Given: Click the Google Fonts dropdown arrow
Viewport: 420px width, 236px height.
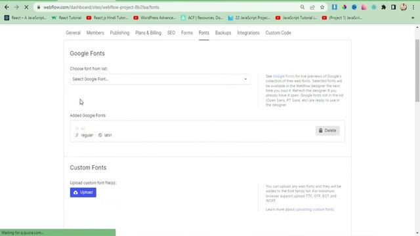Looking at the screenshot, I should (x=245, y=79).
